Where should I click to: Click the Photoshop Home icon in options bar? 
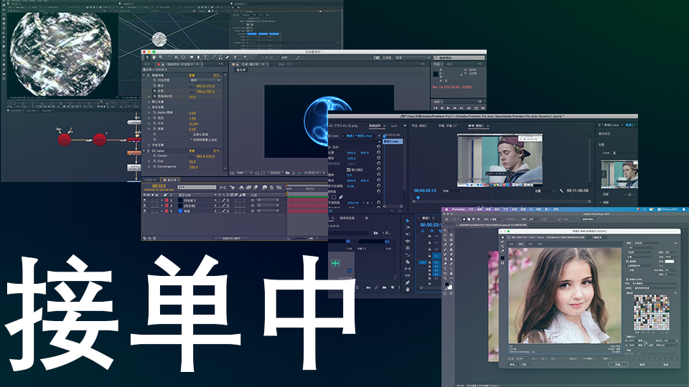click(446, 219)
